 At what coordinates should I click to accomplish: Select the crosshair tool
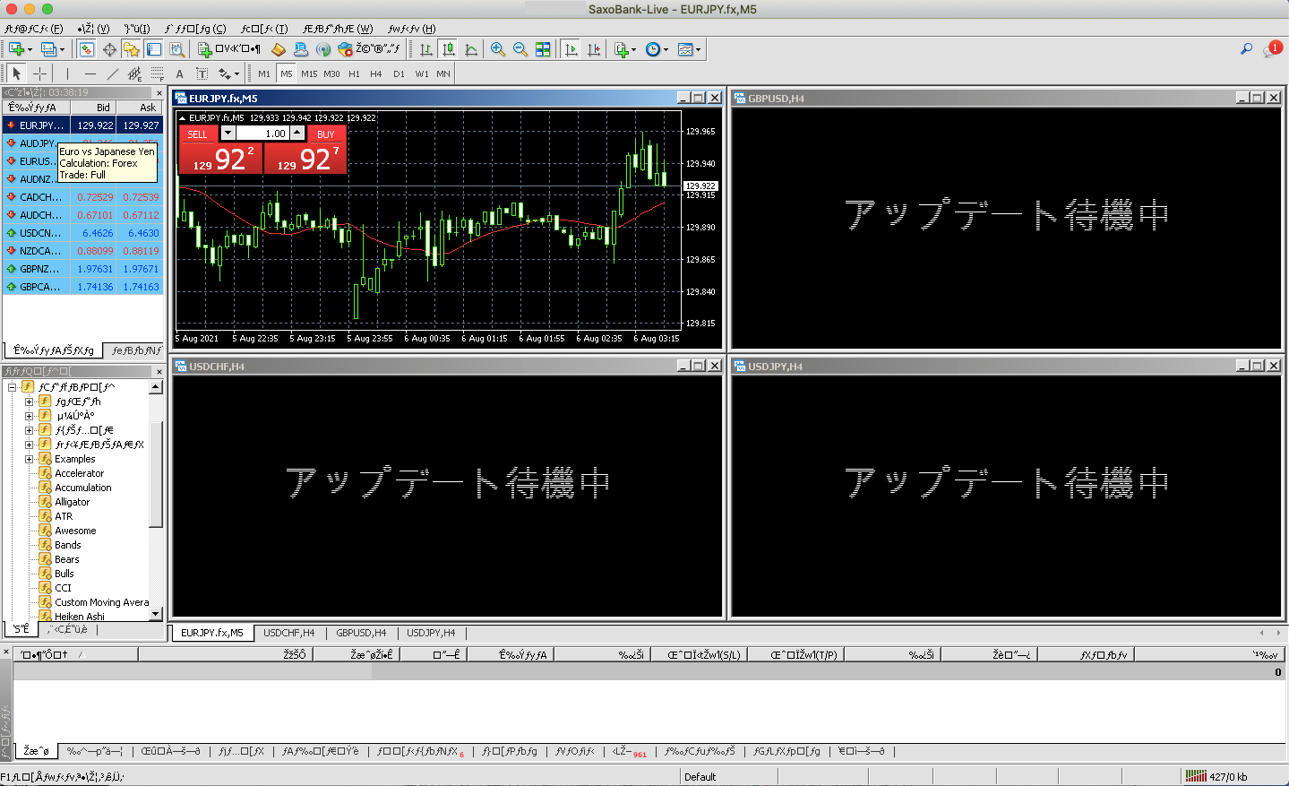tap(39, 73)
